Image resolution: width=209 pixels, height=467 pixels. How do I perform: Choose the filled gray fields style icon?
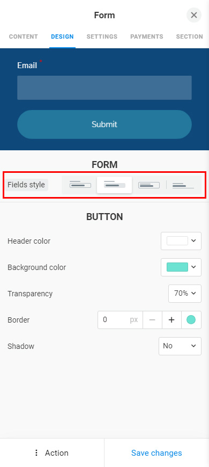(x=115, y=185)
